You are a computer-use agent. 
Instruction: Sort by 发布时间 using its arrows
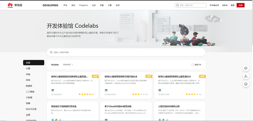[73, 64]
